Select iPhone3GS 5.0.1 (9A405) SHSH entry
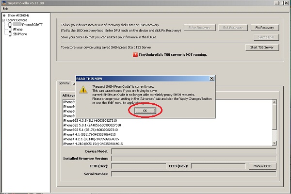Screen dimensions: 291x194 pos(92,125)
